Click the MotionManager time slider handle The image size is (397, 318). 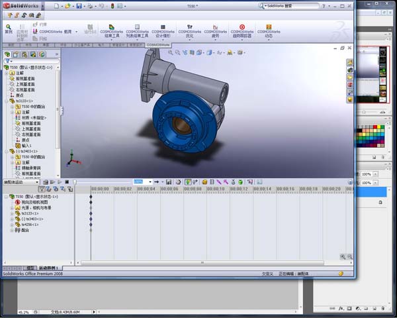[x=75, y=182]
